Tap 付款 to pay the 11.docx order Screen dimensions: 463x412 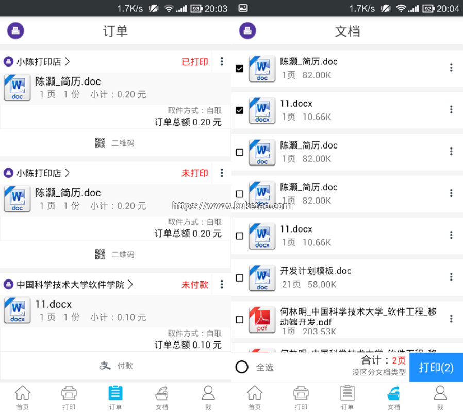pyautogui.click(x=115, y=366)
